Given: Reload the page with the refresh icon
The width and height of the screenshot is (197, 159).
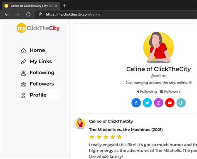Looking at the screenshot, I should (28, 14).
